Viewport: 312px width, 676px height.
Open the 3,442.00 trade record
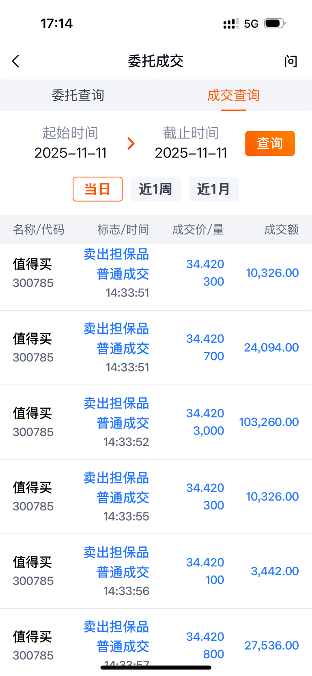coord(156,571)
